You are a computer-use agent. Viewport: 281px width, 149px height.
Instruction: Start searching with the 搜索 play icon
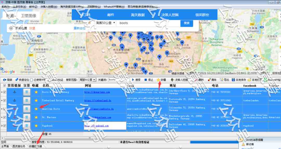click(133, 80)
